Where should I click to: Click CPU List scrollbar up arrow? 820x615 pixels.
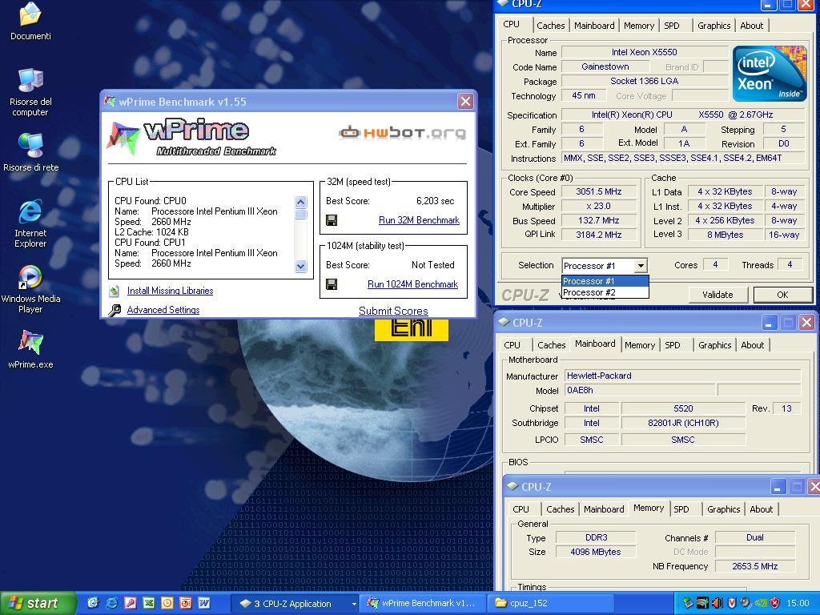click(301, 202)
